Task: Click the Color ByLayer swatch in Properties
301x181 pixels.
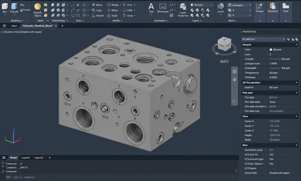Action: 270,50
